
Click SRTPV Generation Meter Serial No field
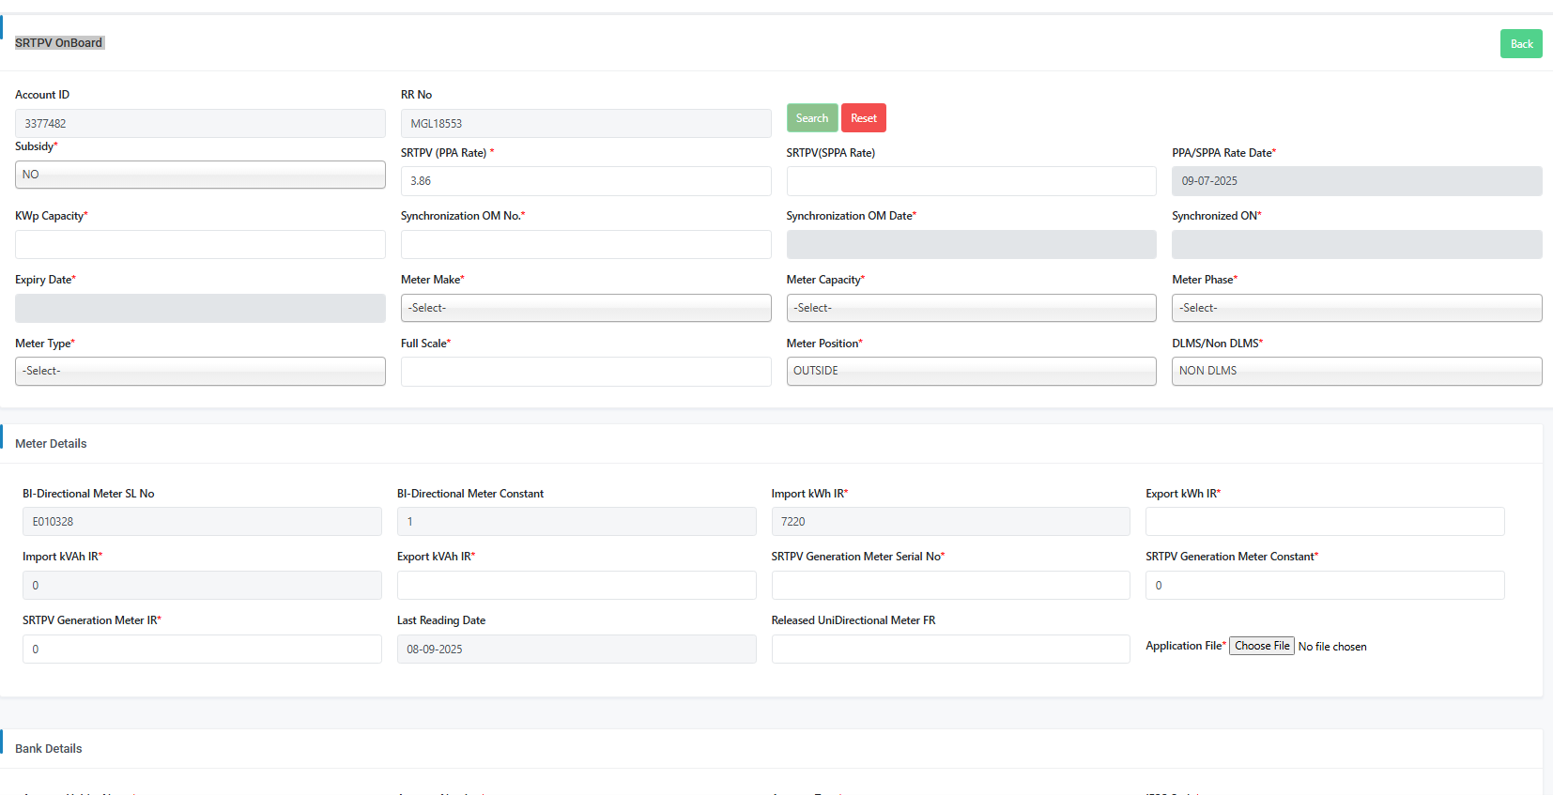pos(950,586)
